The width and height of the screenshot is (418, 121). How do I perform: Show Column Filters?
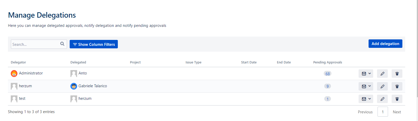point(94,44)
